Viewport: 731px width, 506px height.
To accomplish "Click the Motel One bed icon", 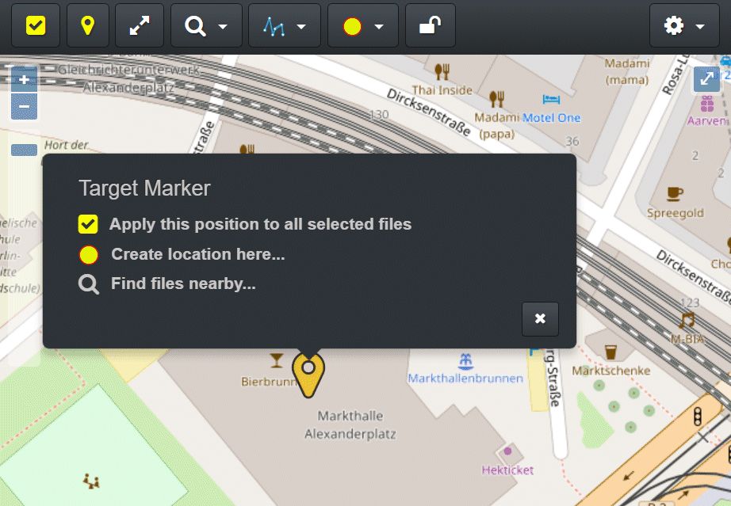I will point(552,99).
